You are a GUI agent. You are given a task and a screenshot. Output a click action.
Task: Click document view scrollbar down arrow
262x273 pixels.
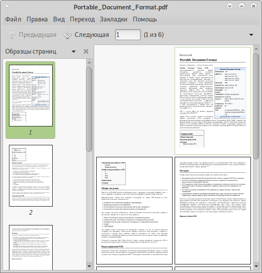256,266
